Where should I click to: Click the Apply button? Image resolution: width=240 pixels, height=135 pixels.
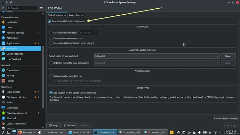coord(232,125)
